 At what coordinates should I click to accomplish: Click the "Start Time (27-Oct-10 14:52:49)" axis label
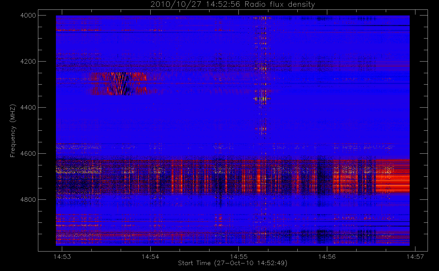(233, 263)
